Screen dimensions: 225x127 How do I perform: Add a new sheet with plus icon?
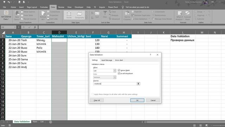click(51, 122)
